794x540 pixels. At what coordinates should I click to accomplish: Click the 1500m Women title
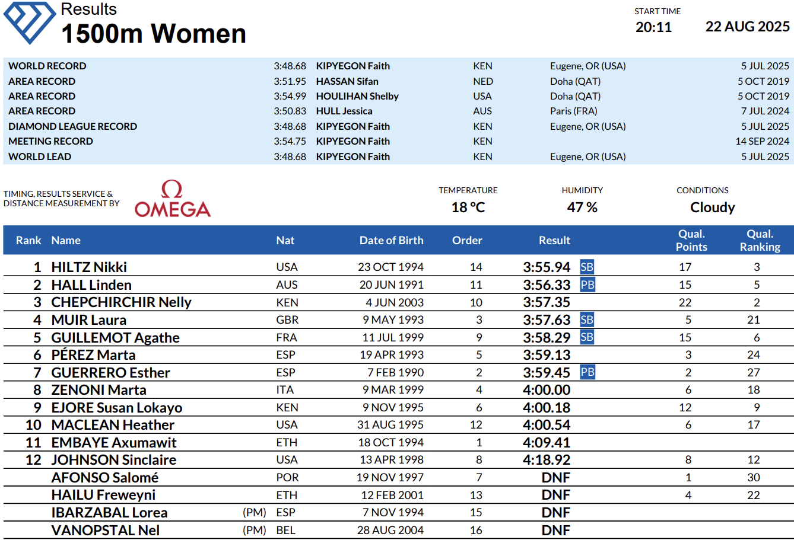(154, 34)
